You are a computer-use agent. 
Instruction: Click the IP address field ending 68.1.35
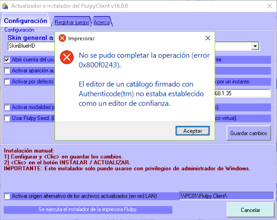243,93
